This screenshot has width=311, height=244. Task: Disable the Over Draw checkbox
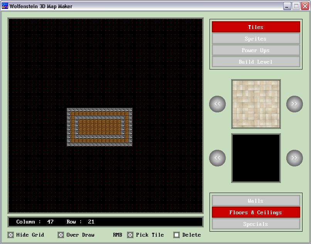61,235
